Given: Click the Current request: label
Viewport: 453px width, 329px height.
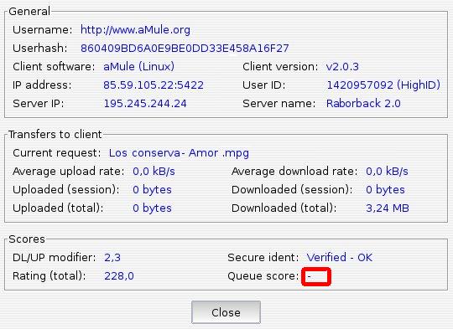Looking at the screenshot, I should tap(57, 153).
